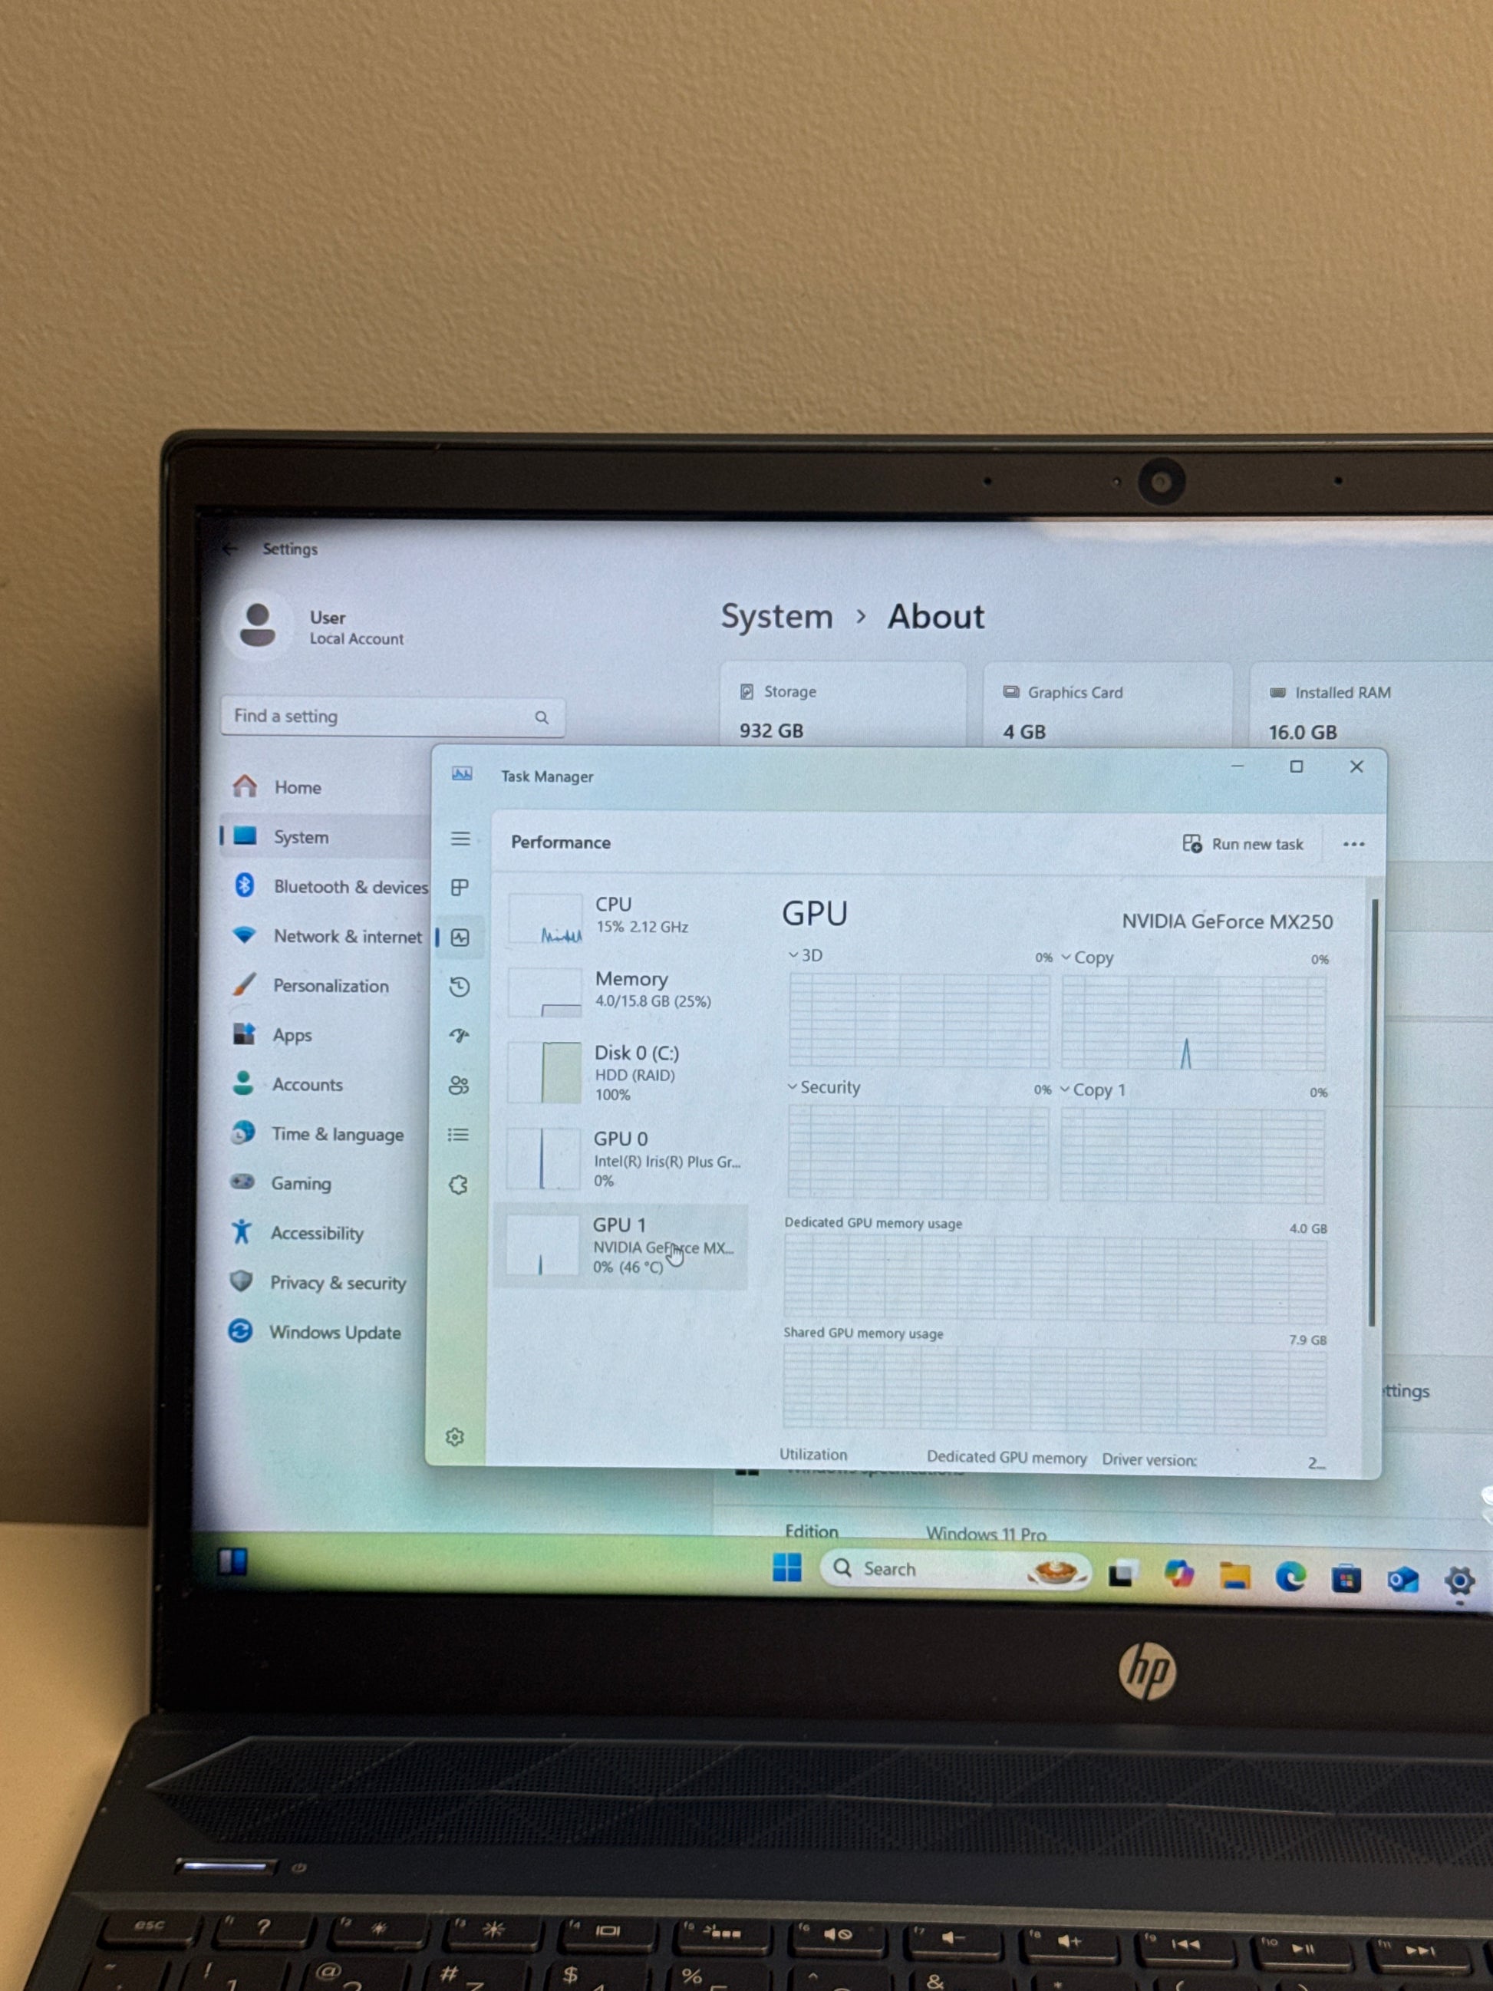Screen dimensions: 1493x1991
Task: Click the Task Manager vertical scrollbar
Action: click(1373, 1112)
